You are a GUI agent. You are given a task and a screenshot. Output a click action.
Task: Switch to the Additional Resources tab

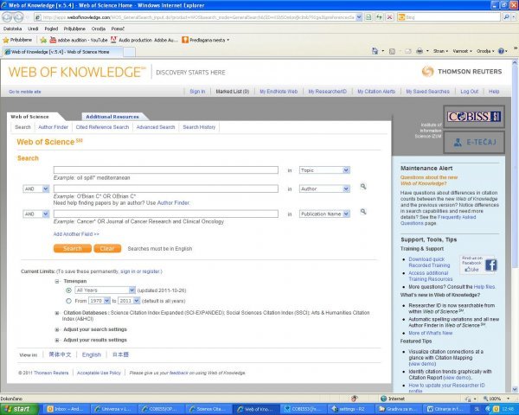(112, 116)
